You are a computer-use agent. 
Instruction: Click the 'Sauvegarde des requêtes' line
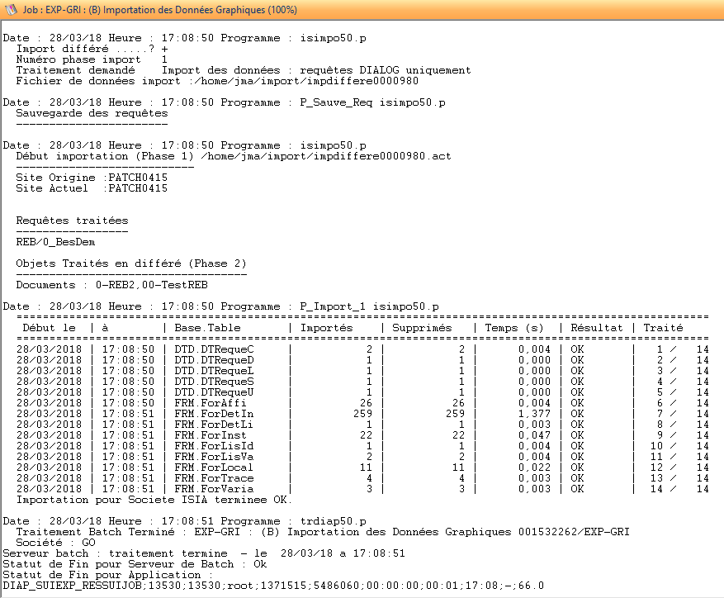coord(92,113)
